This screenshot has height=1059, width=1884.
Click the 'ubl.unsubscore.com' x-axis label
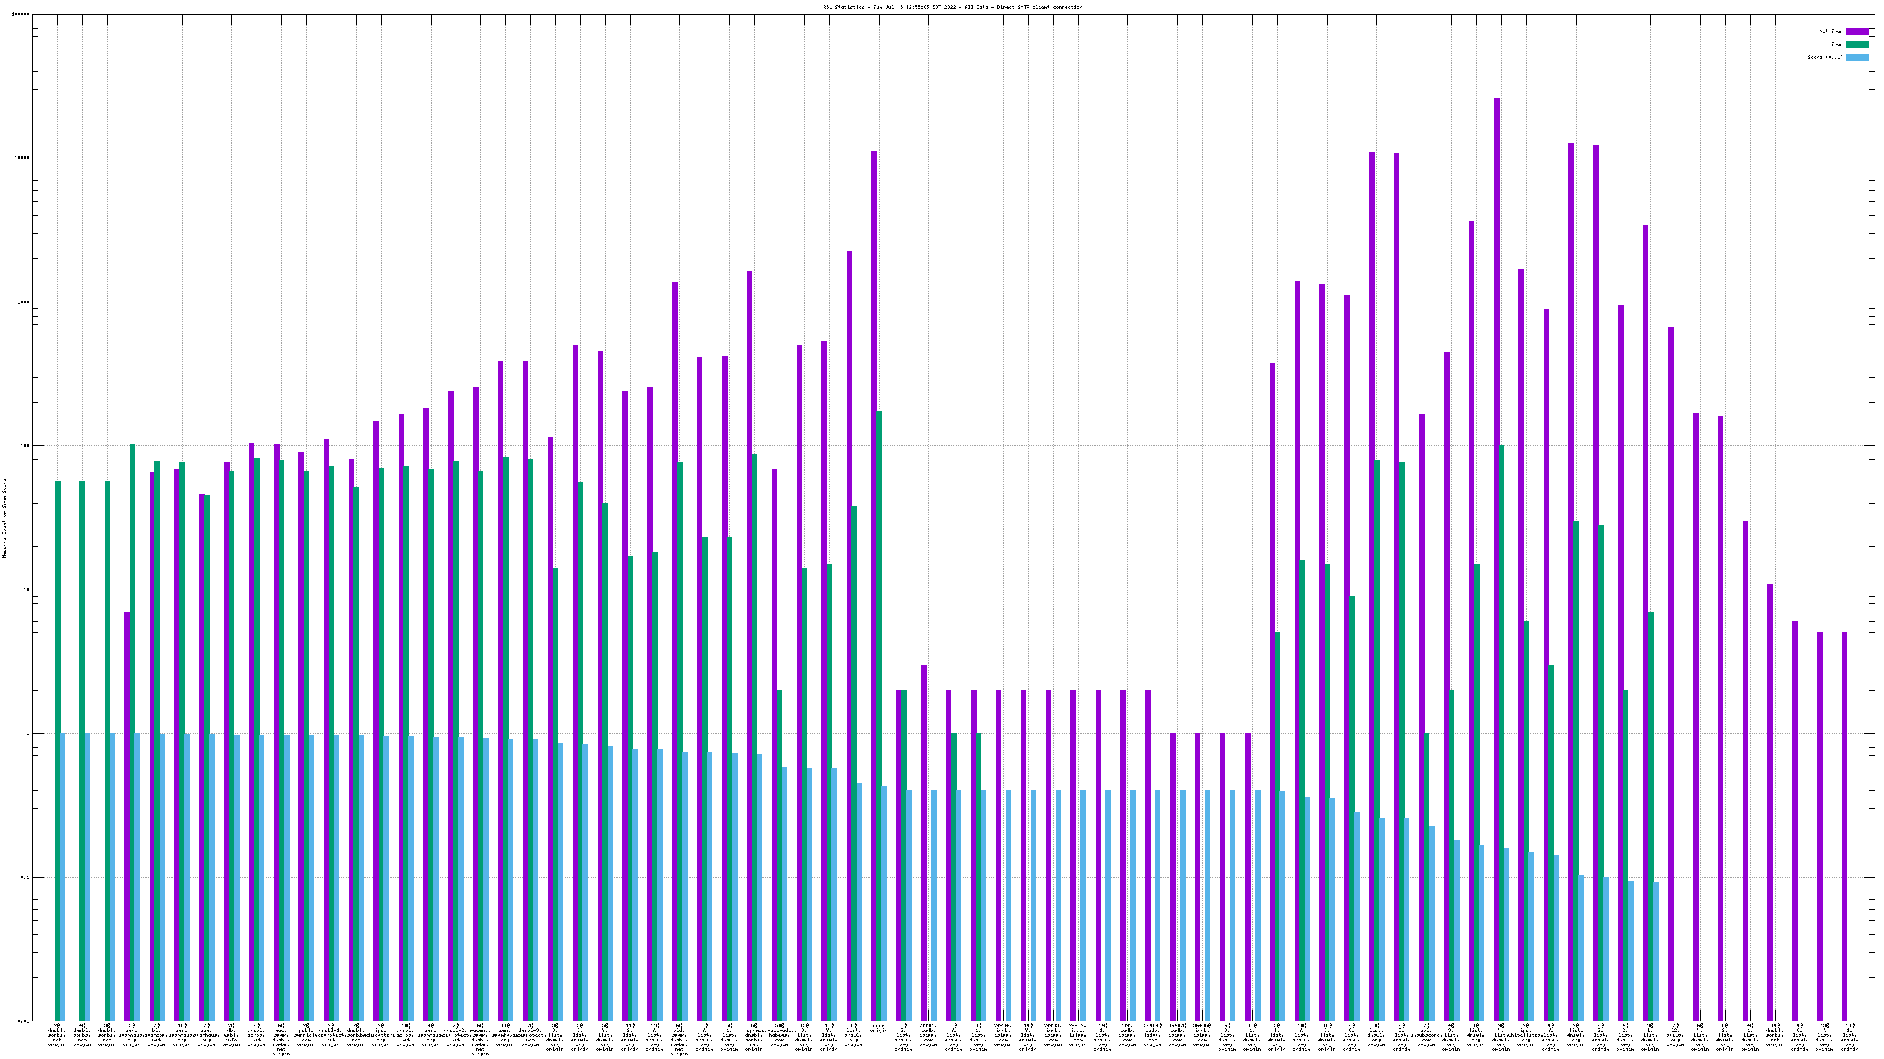[x=1426, y=1035]
